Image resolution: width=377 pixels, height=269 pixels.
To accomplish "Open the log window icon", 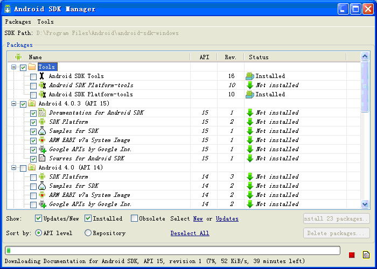I will (x=366, y=255).
